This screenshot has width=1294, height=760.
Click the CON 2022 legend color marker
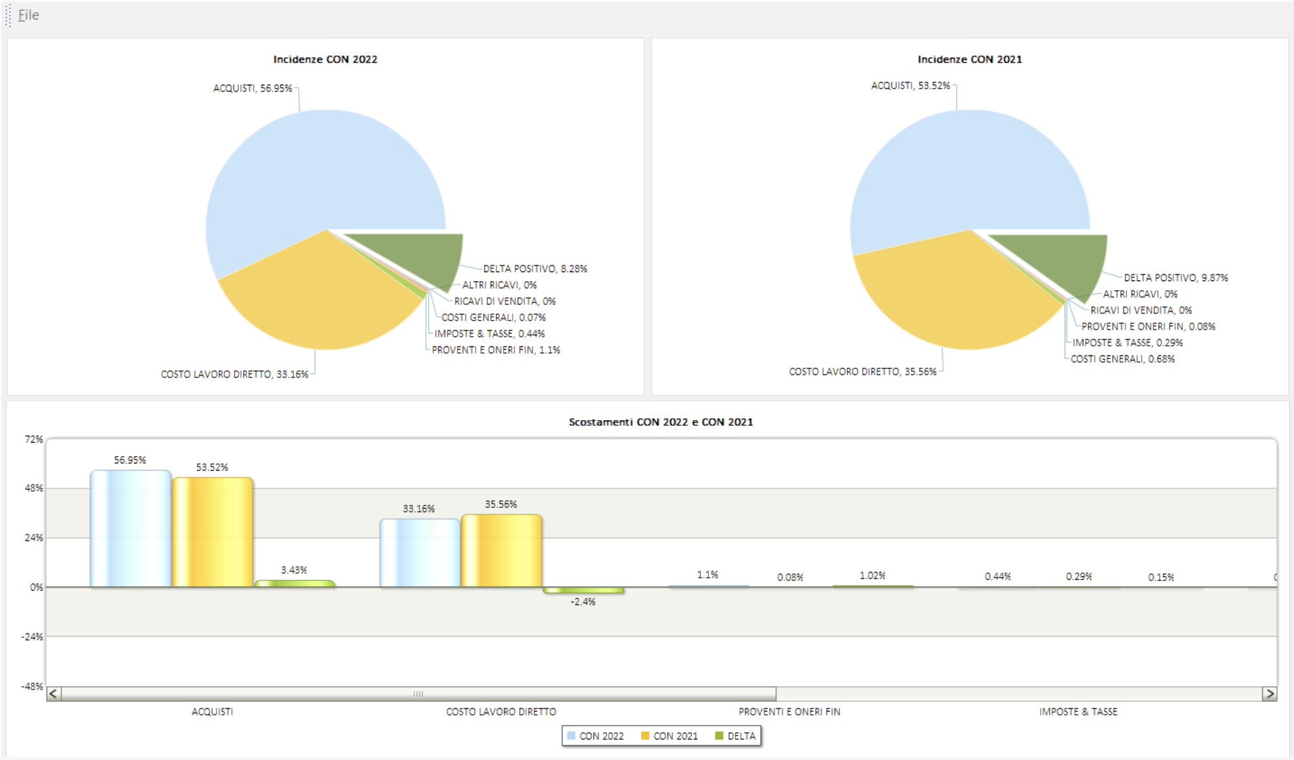[571, 735]
